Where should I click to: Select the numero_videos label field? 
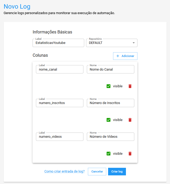click(60, 137)
